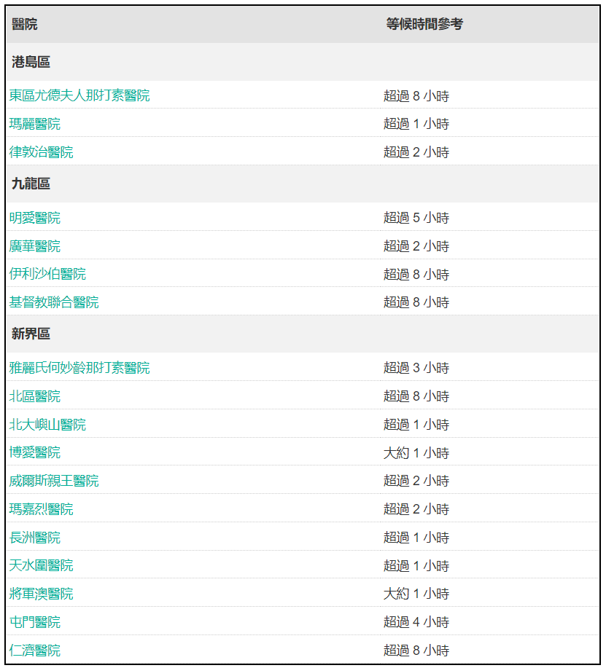The height and width of the screenshot is (668, 606).
Task: Click the 等候時間參考 column header
Action: (x=424, y=24)
